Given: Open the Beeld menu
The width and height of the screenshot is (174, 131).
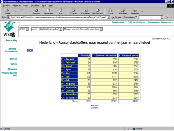Looking at the screenshot, I should pos(26,6).
